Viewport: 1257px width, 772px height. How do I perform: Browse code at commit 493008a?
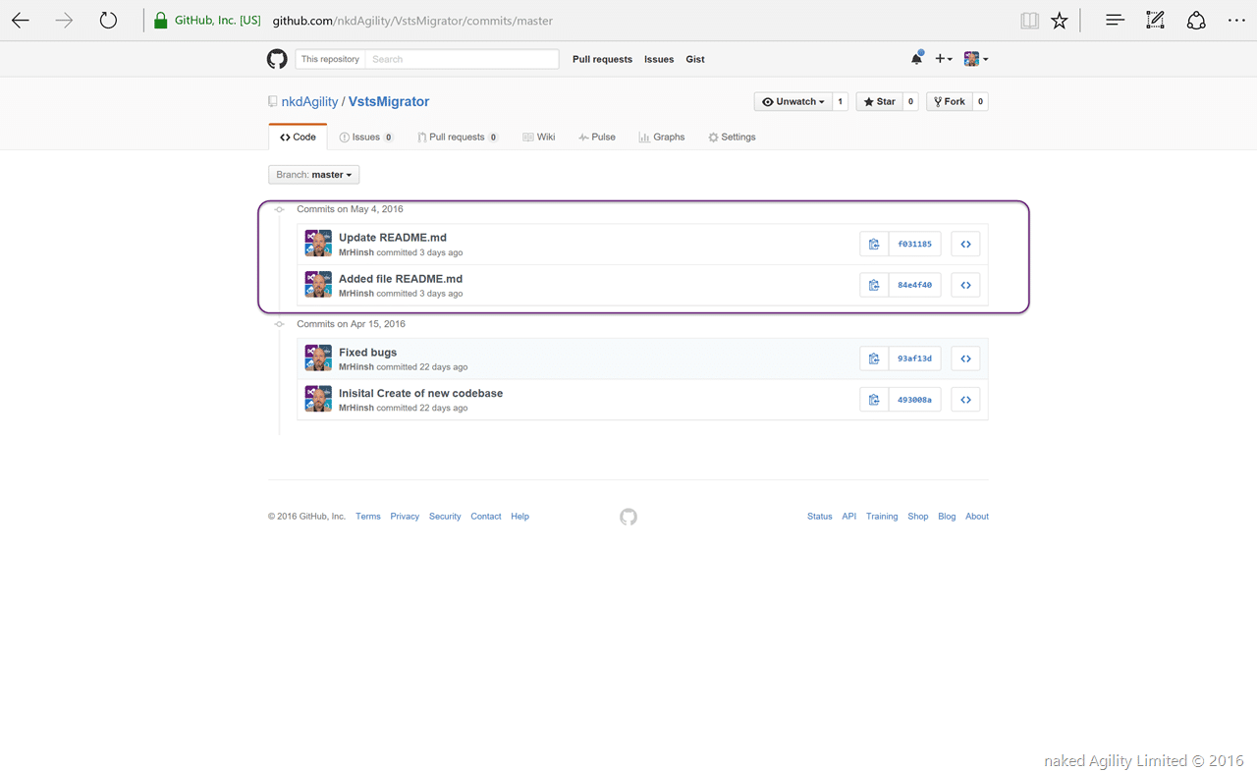pos(965,400)
